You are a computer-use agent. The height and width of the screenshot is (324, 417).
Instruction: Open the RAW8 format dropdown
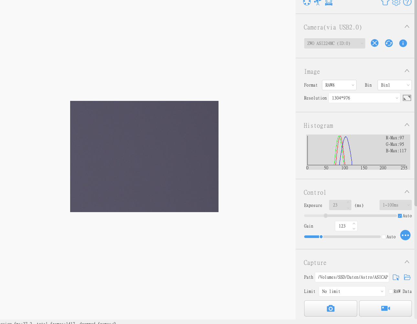click(339, 85)
